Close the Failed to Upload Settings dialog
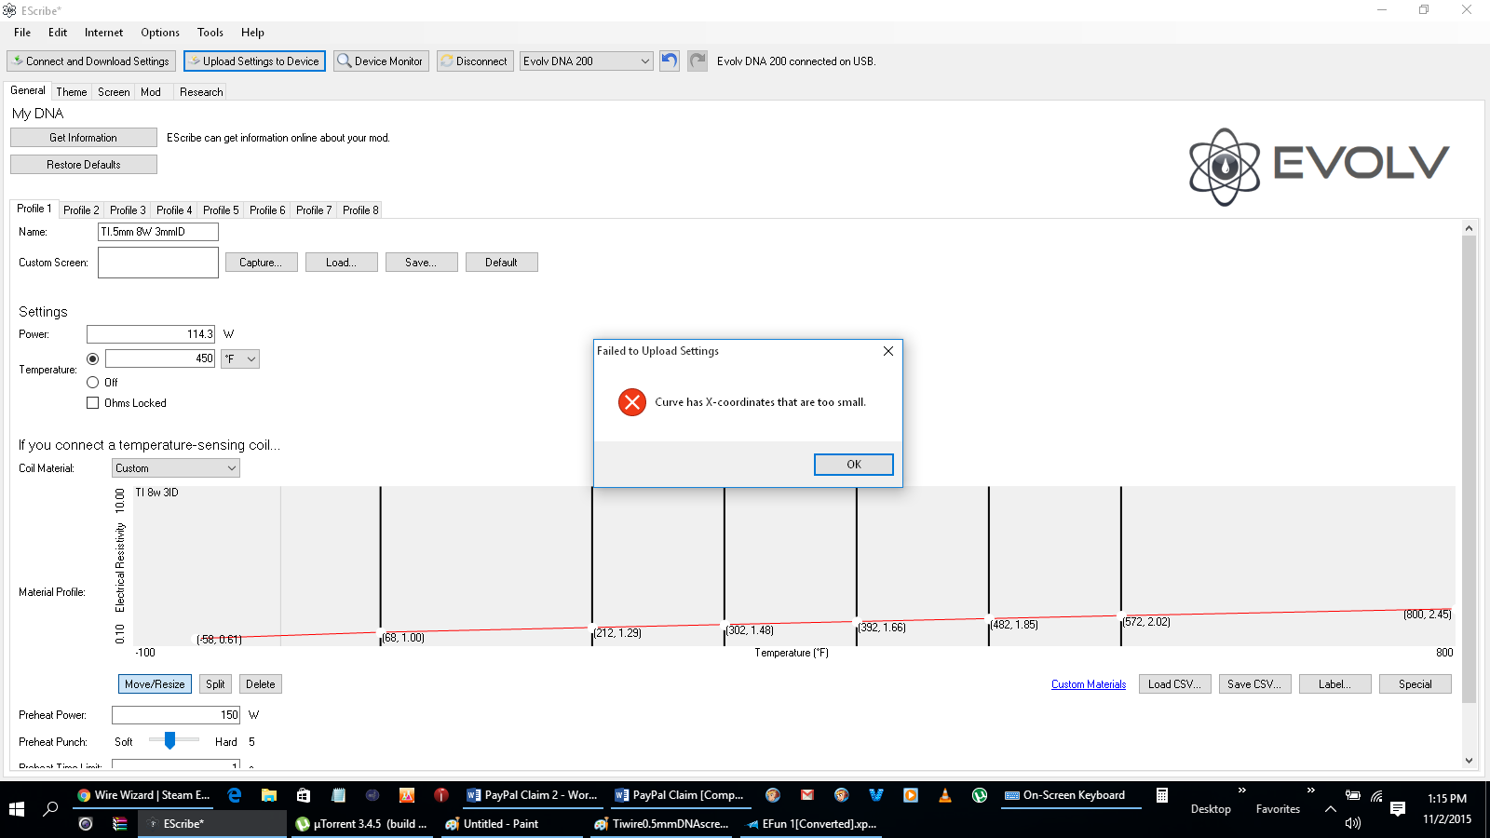This screenshot has width=1490, height=838. [x=887, y=351]
